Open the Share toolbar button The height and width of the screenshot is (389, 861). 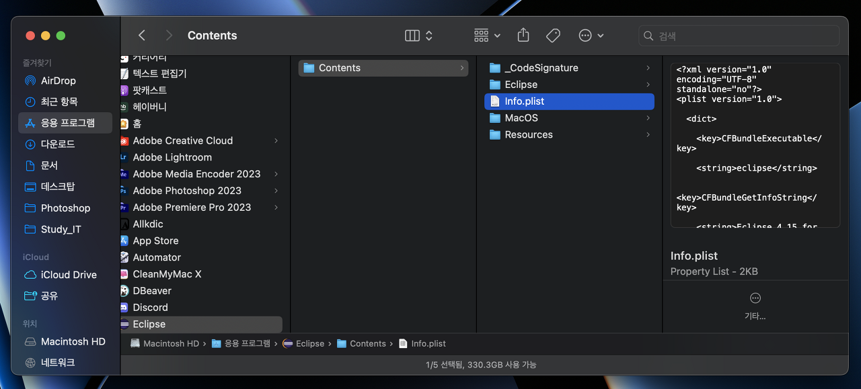click(x=524, y=36)
